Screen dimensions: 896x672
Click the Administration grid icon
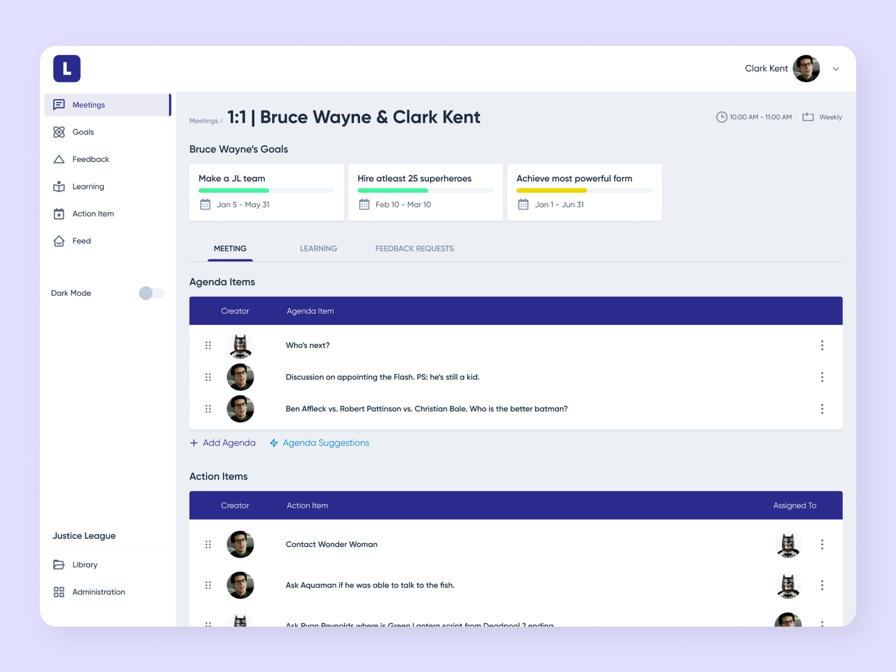point(59,592)
